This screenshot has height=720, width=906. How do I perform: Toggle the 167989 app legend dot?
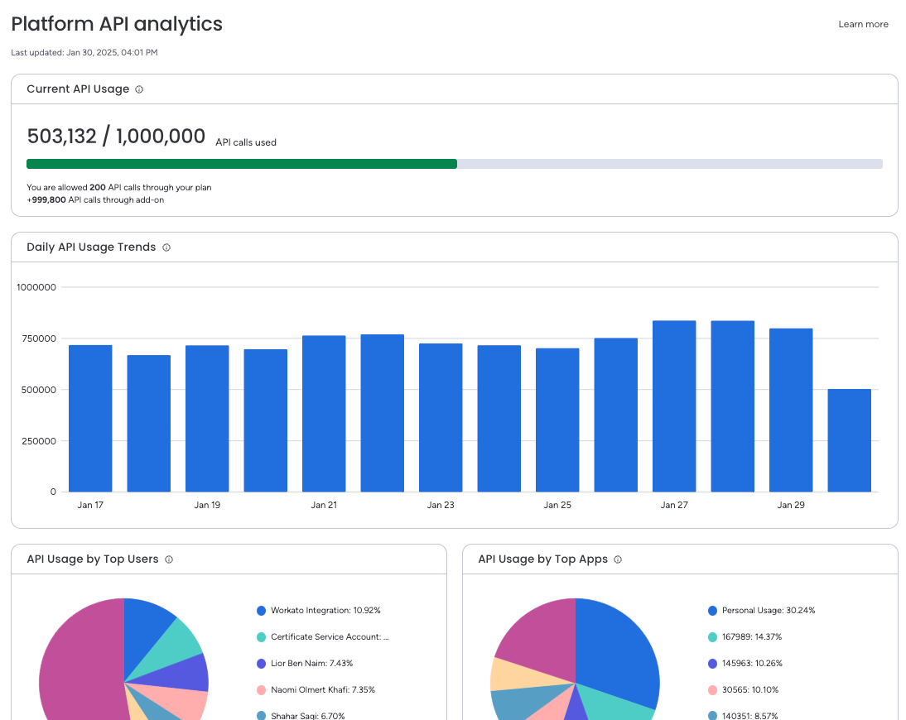712,637
